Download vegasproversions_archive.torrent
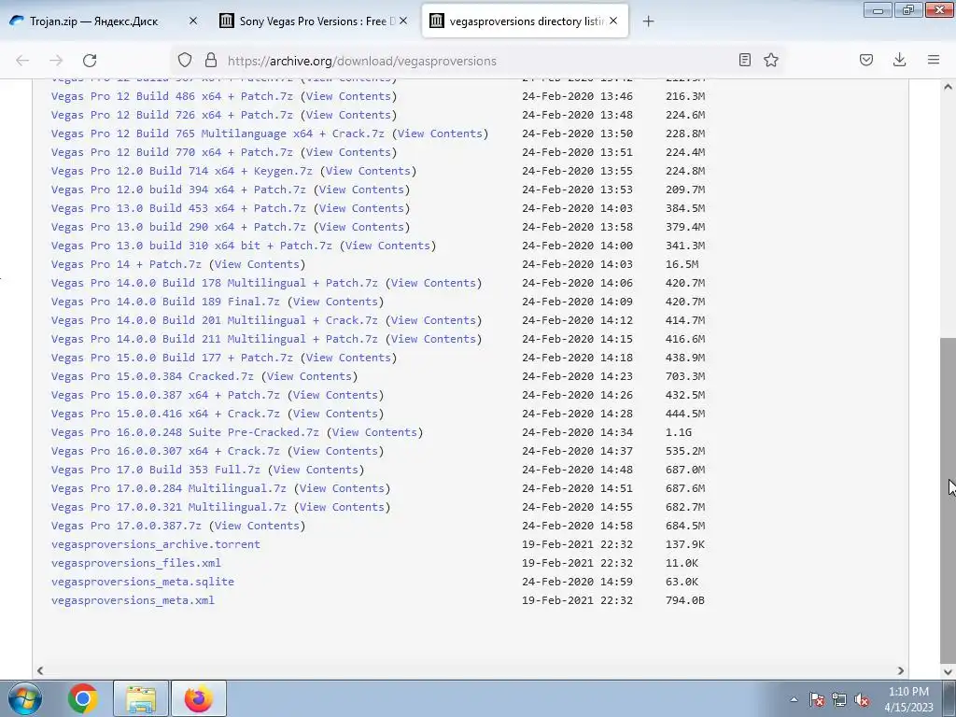956x717 pixels. coord(156,544)
